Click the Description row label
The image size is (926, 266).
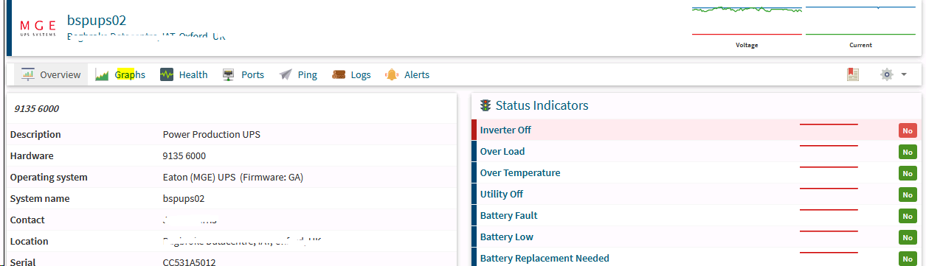coord(35,134)
